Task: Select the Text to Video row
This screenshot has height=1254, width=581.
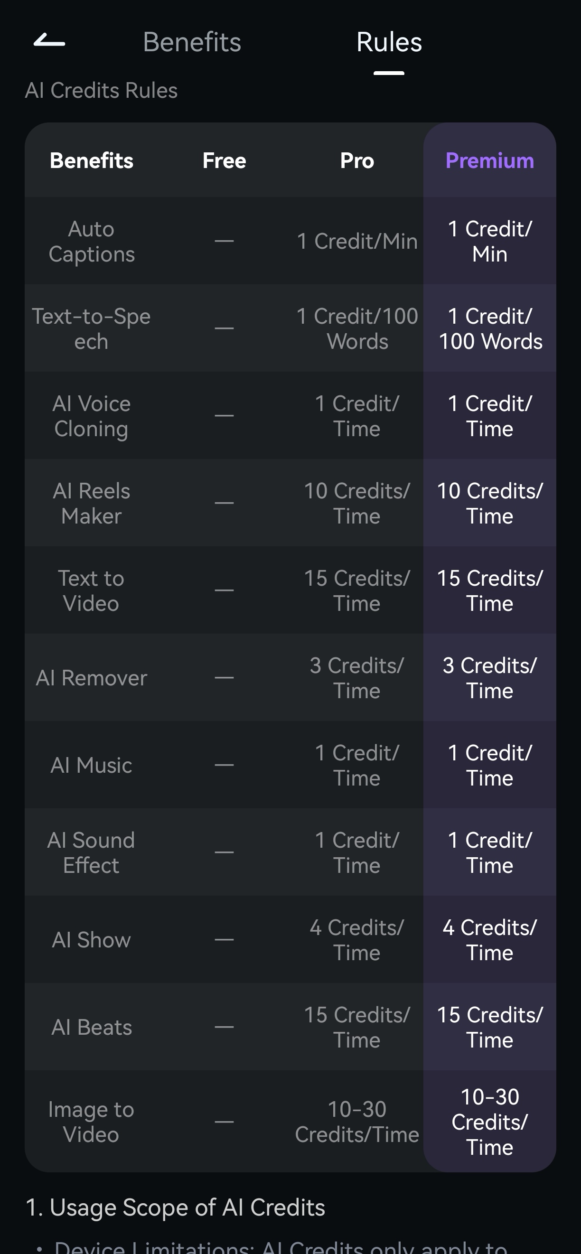Action: pos(92,590)
